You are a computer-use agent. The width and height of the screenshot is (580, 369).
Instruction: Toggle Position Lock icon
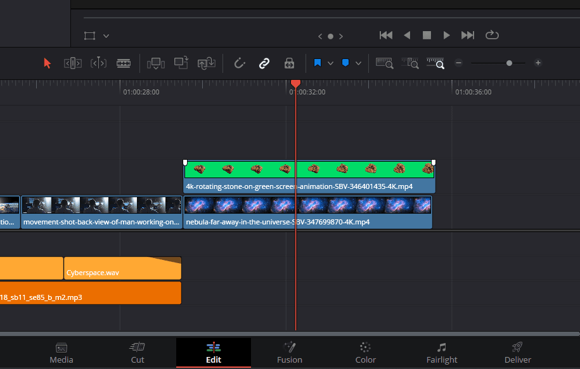click(289, 63)
